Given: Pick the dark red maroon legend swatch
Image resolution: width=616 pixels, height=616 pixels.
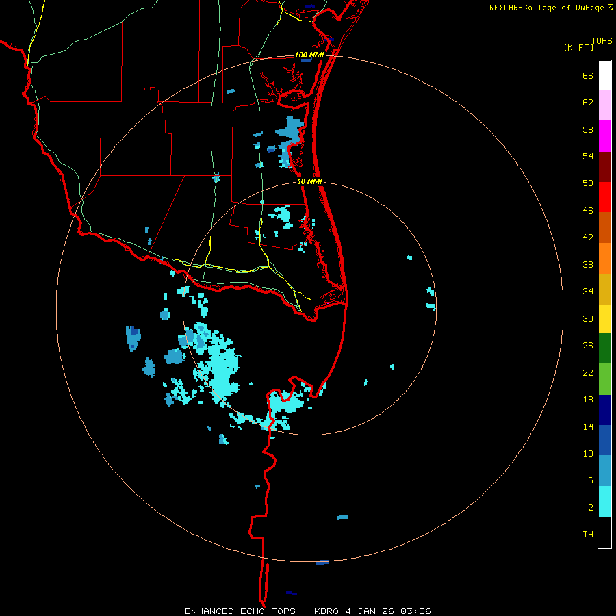Looking at the screenshot, I should tap(604, 166).
